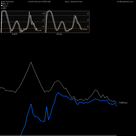Click the '7.30Close' price label
Image resolution: width=136 pixels, height=136 pixels.
pyautogui.click(x=123, y=103)
